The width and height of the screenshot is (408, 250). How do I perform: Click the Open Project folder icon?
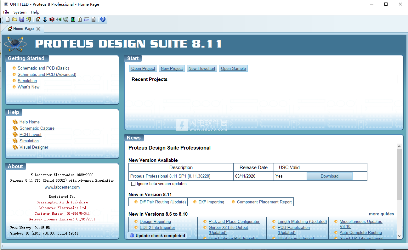(x=15, y=20)
